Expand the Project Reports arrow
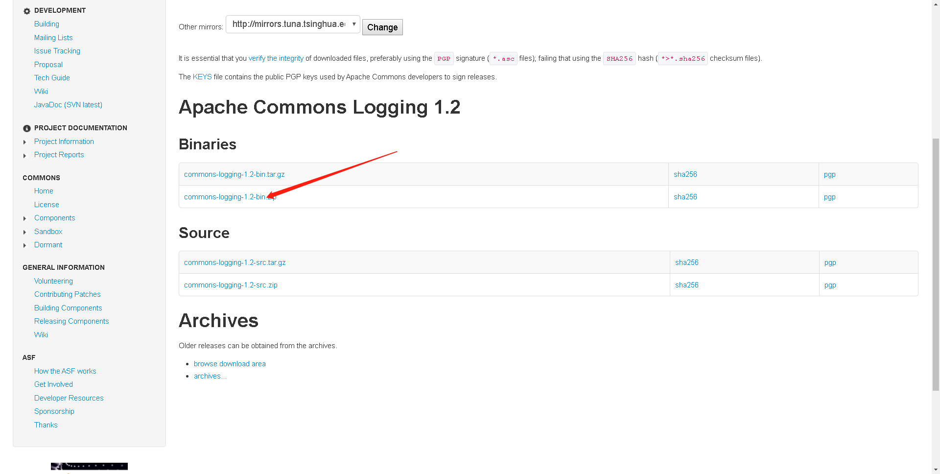Screen dimensions: 940x474 [25, 155]
